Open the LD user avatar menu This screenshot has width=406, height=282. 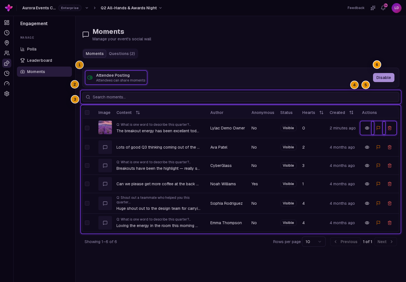coord(396,8)
